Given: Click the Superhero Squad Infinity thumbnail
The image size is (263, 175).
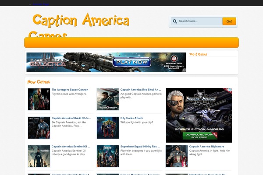Looking at the screenshot, I should point(108,156).
